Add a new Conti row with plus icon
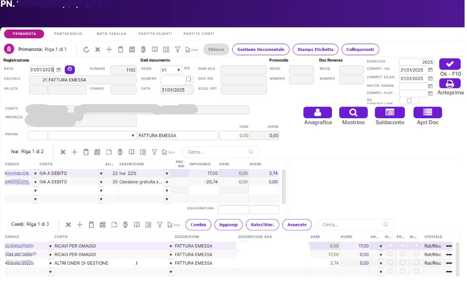Screen dimensions: 467x284 pyautogui.click(x=80, y=225)
